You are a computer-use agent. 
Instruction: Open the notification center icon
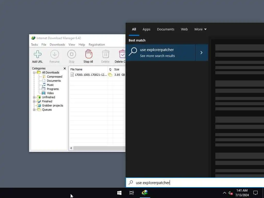click(x=255, y=193)
